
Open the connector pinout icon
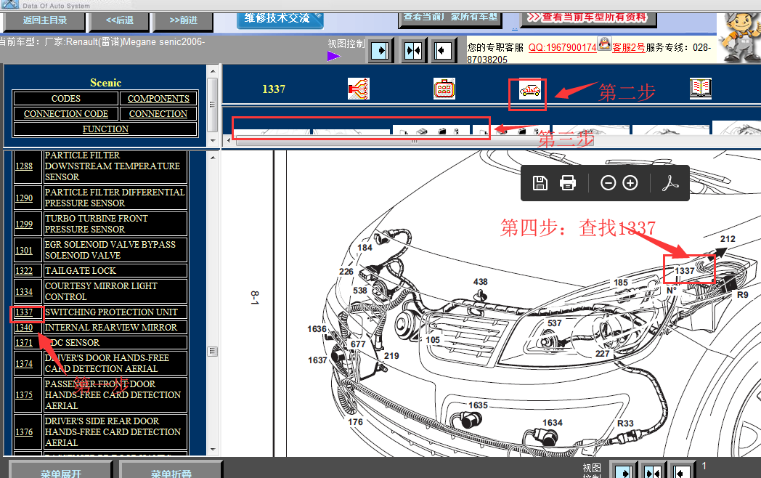coord(444,89)
